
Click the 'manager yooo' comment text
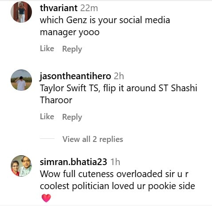tap(70, 32)
